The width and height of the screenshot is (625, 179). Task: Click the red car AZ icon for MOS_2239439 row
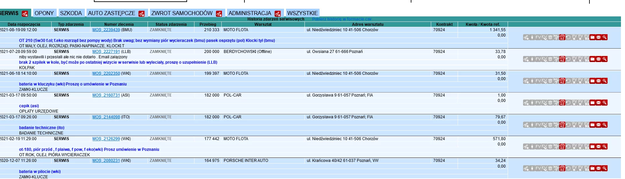click(x=562, y=38)
